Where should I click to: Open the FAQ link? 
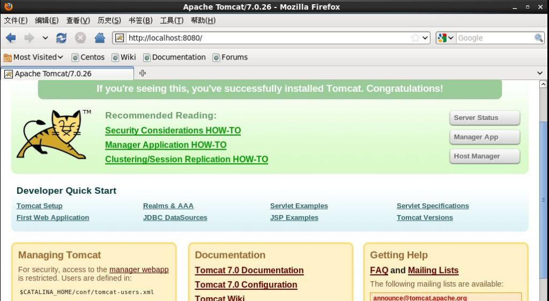pos(379,270)
